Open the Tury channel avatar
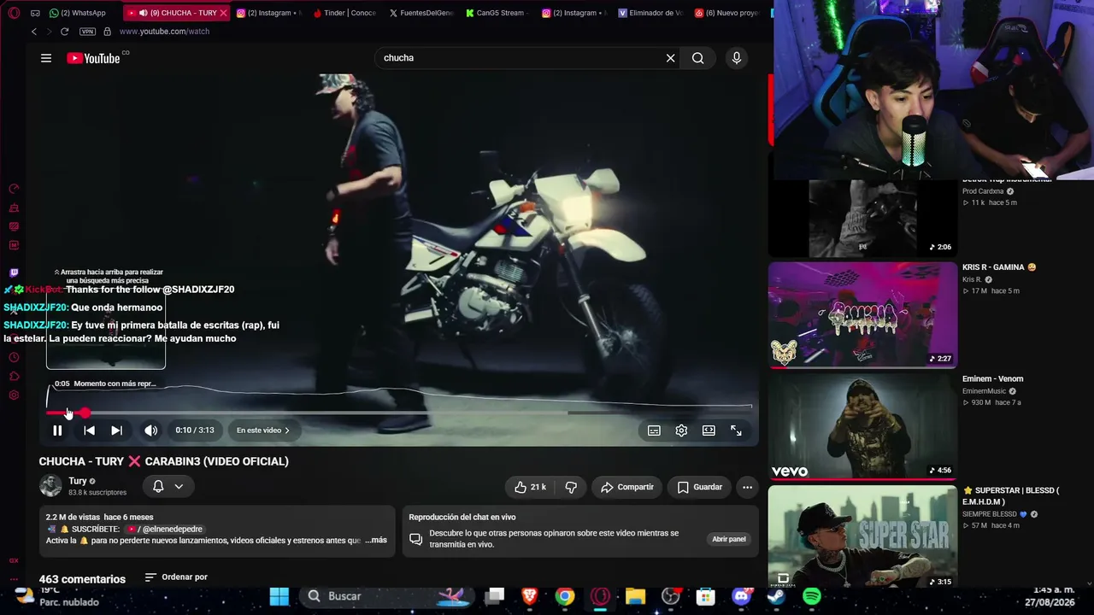This screenshot has height=615, width=1094. pos(50,486)
